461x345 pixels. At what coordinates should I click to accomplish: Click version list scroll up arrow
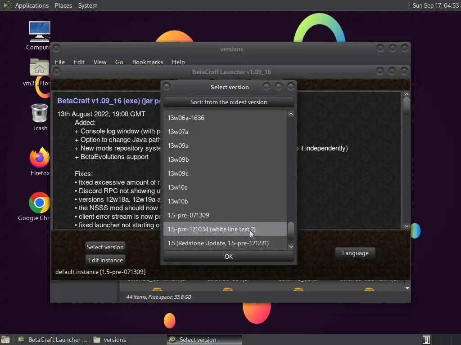pyautogui.click(x=291, y=114)
